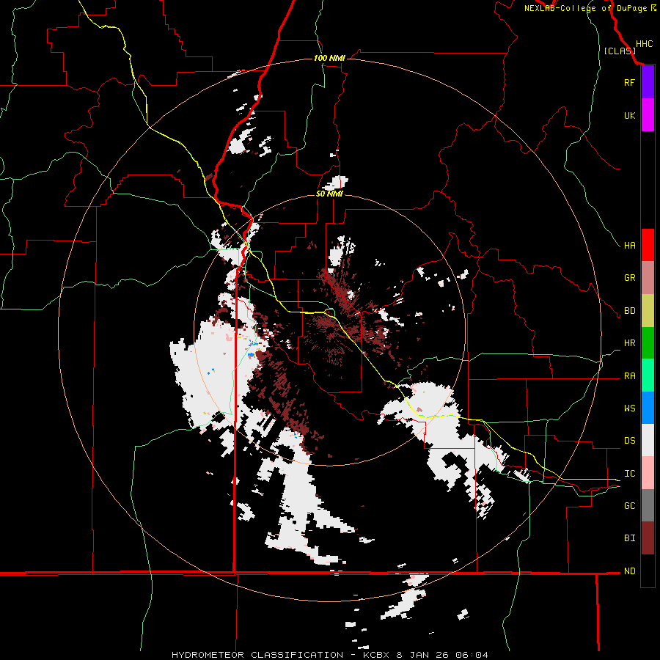660x660 pixels.
Task: Select the GC gray legend swatch
Action: (648, 505)
